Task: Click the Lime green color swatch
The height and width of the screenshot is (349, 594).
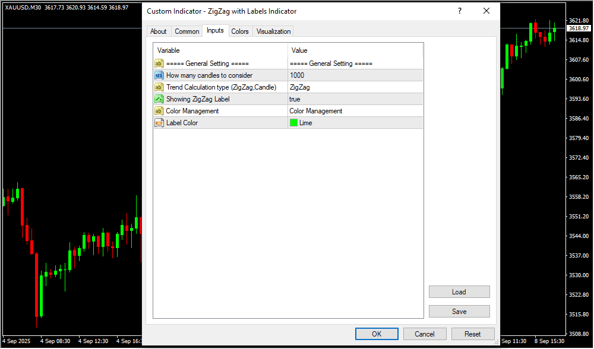Action: point(293,123)
